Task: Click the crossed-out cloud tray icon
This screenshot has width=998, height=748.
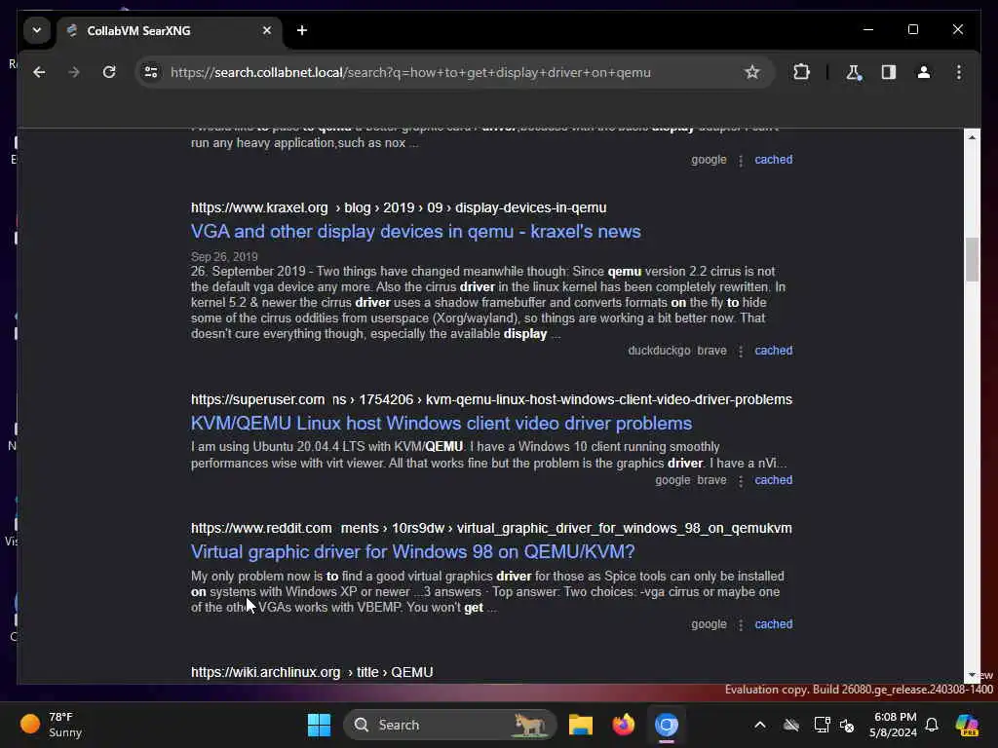Action: (791, 725)
